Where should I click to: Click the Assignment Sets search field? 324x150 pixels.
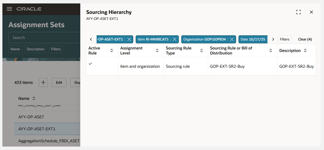pyautogui.click(x=45, y=38)
